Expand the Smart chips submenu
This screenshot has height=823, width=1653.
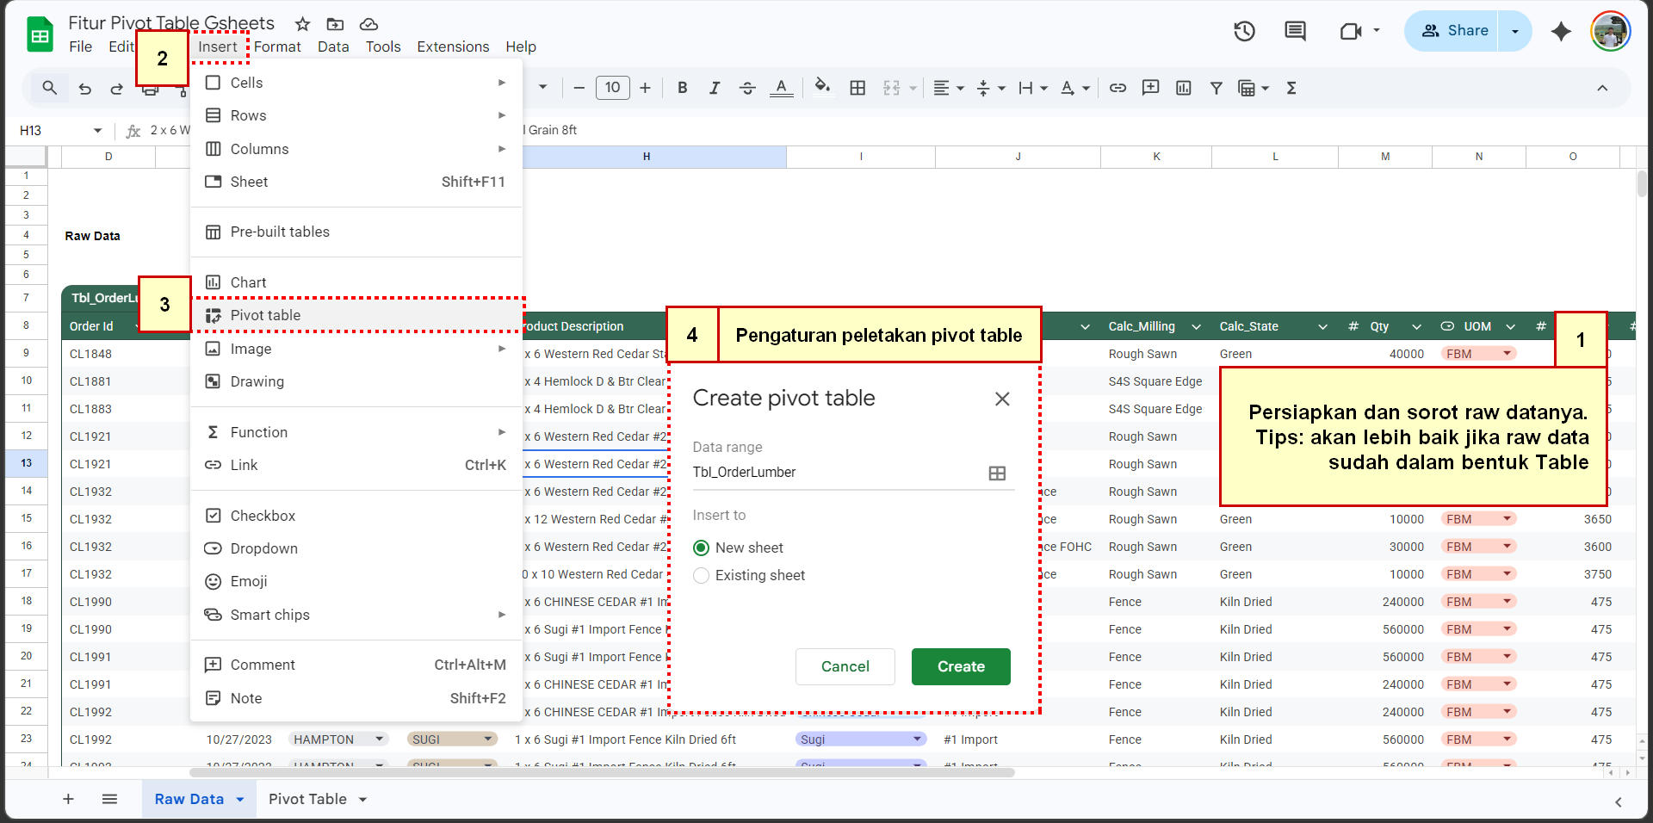pos(269,614)
